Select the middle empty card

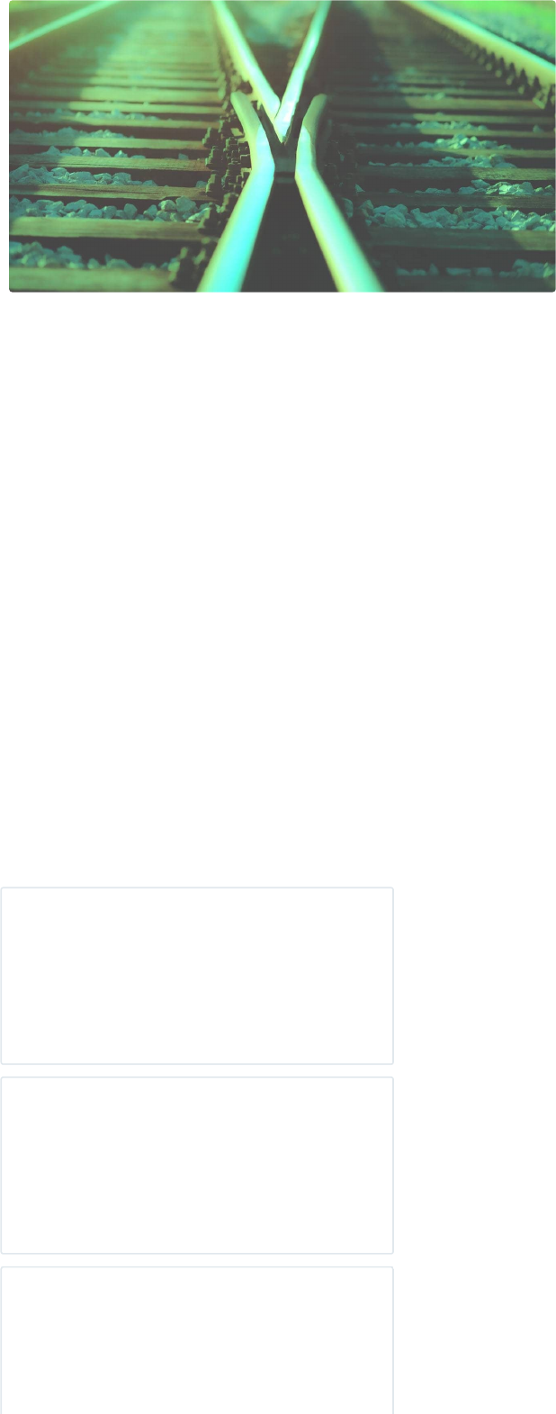197,1166
